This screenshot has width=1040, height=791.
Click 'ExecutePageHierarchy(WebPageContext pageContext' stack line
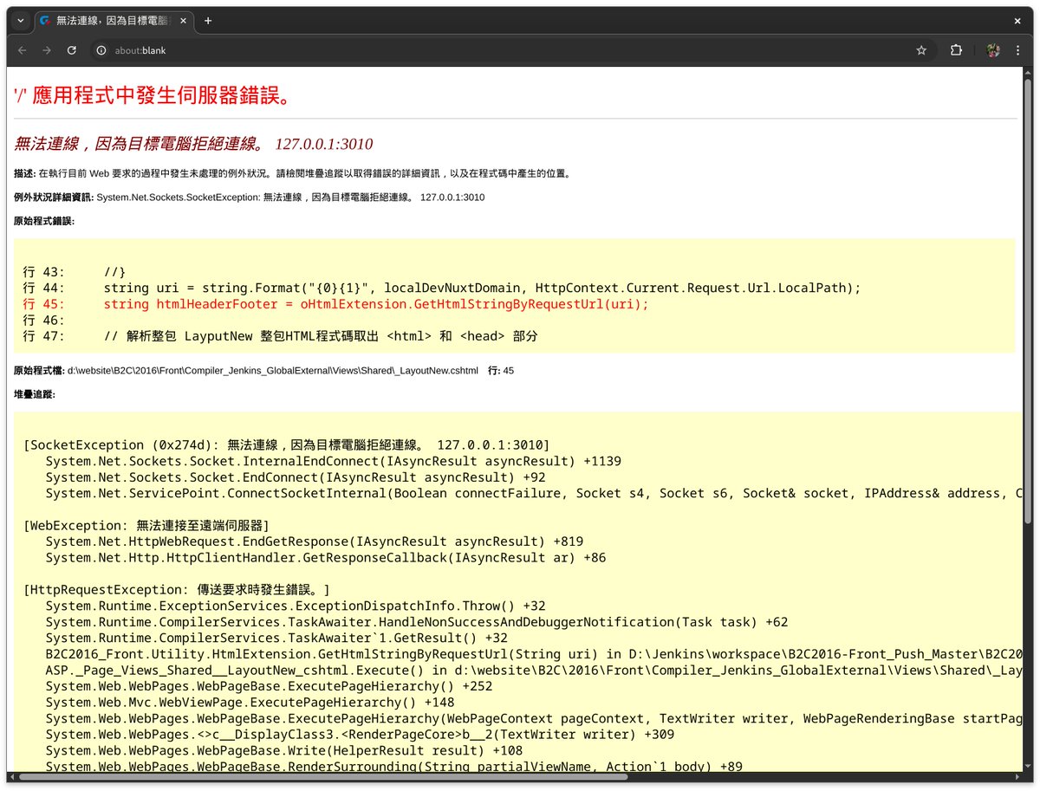pyautogui.click(x=535, y=718)
